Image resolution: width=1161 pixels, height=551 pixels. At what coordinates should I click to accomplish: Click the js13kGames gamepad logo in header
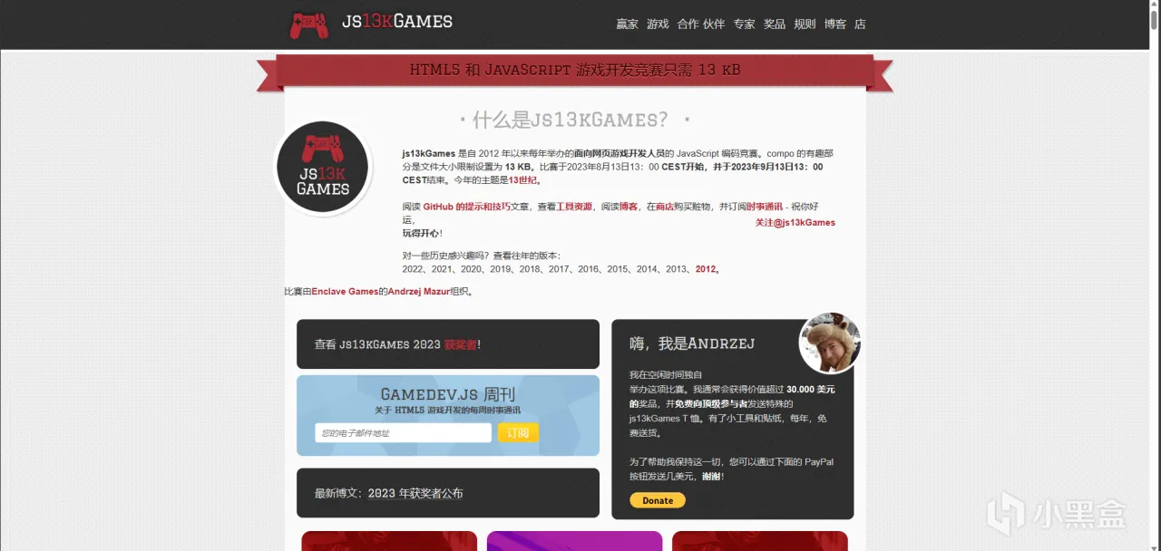pyautogui.click(x=309, y=24)
